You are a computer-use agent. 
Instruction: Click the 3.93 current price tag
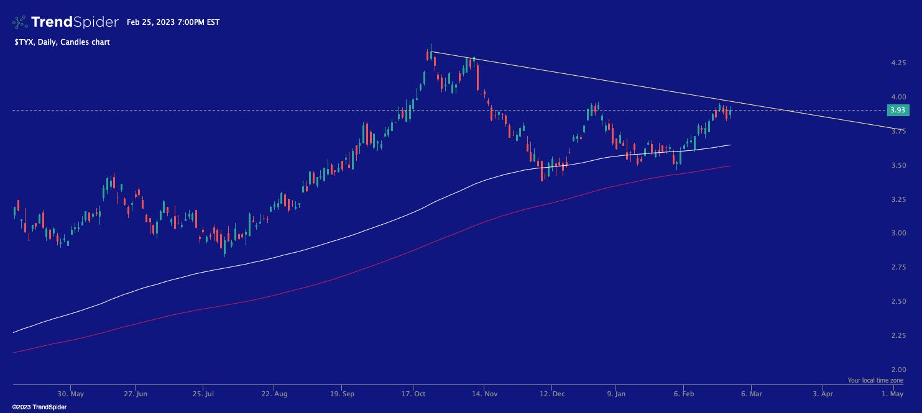coord(897,110)
